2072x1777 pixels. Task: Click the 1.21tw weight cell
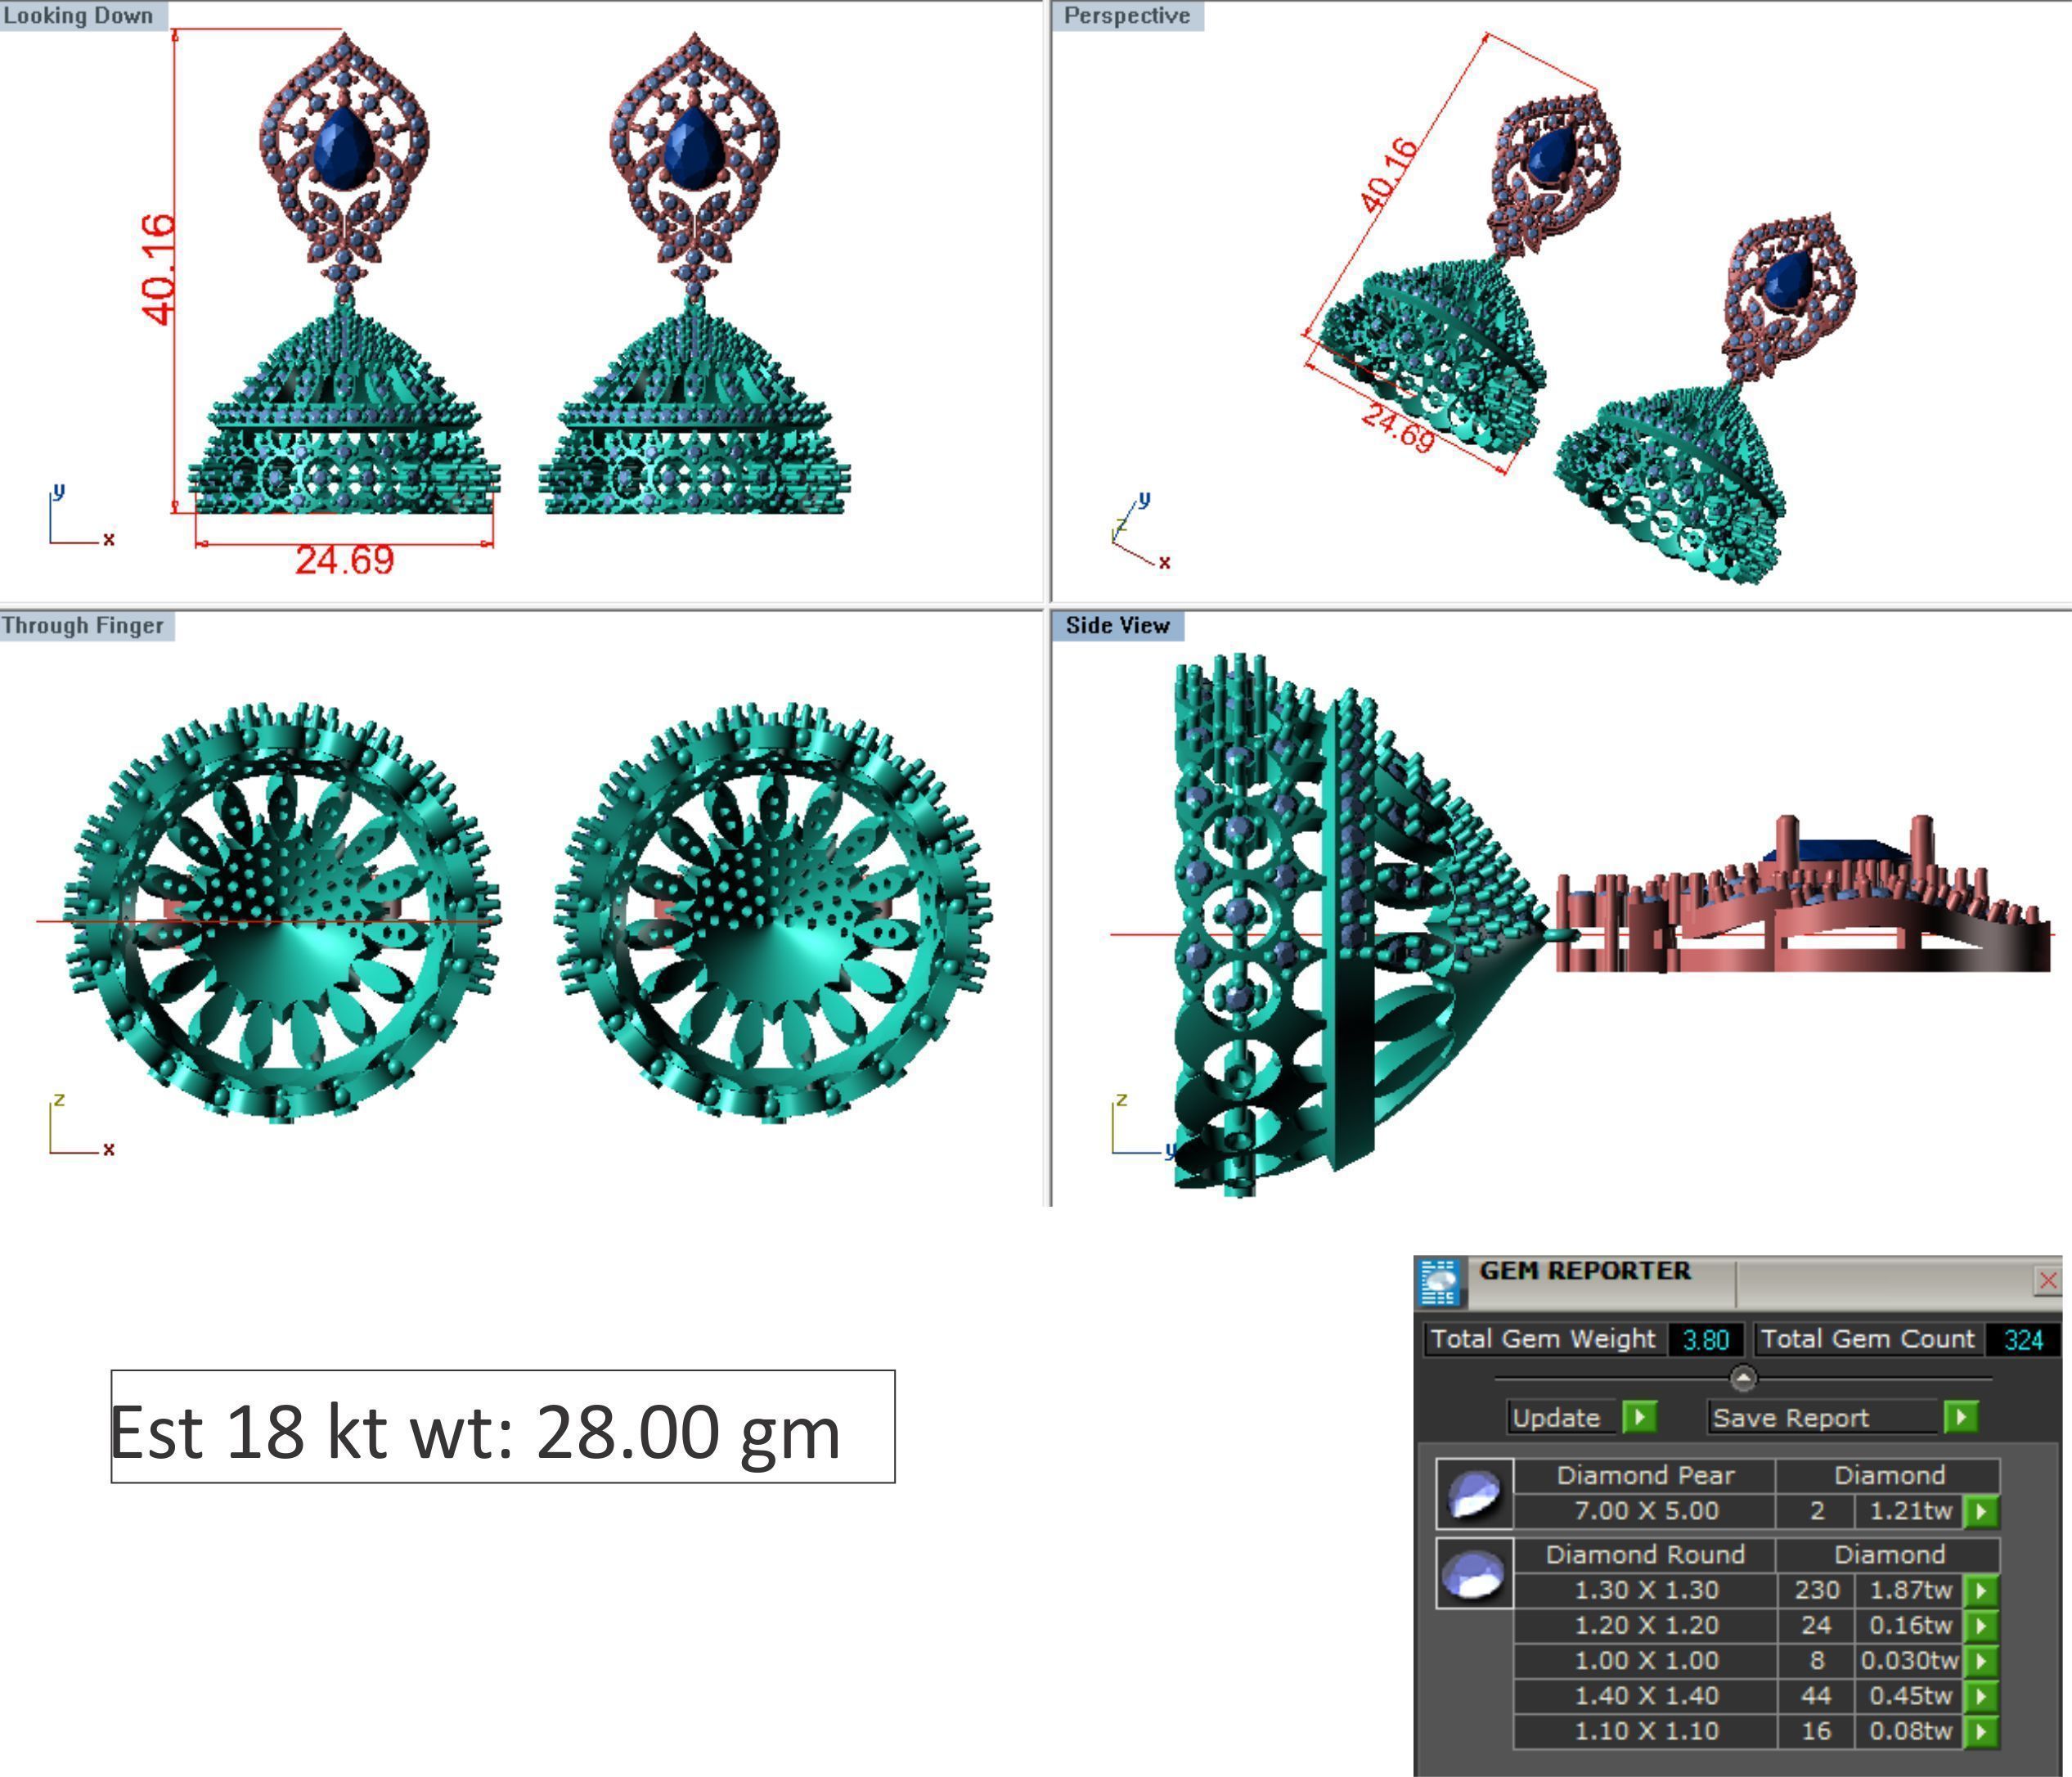pyautogui.click(x=1909, y=1510)
